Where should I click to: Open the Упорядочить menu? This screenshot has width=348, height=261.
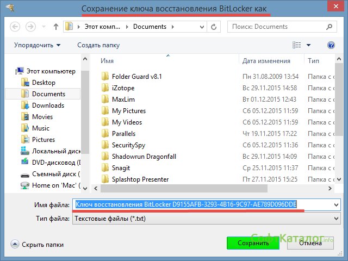click(37, 45)
